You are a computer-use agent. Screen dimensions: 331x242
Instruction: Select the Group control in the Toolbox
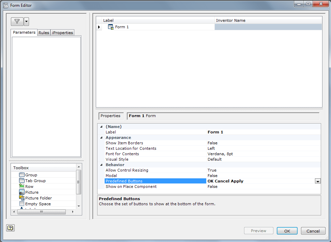31,175
